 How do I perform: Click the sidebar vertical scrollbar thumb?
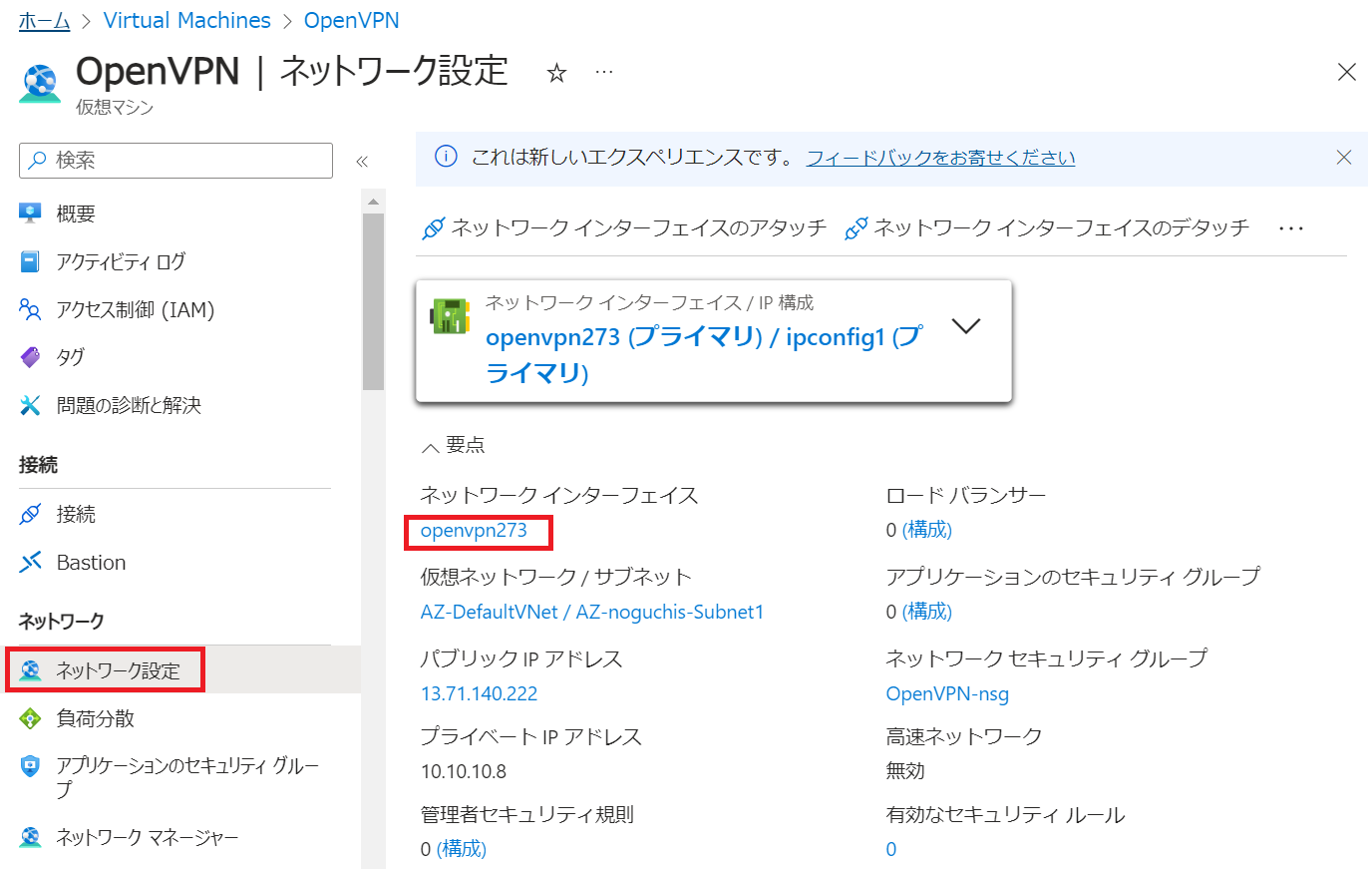(374, 301)
